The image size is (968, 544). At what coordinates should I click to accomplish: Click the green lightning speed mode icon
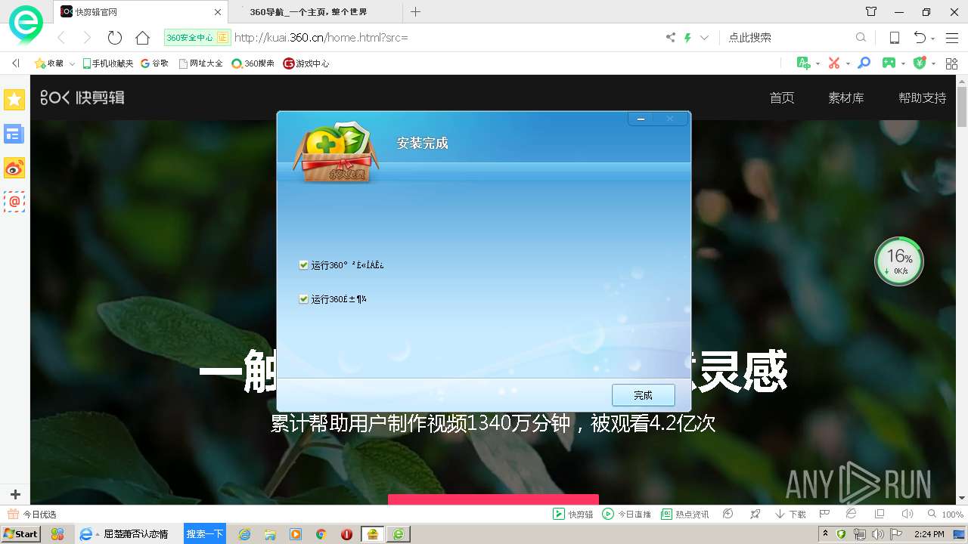coord(687,37)
